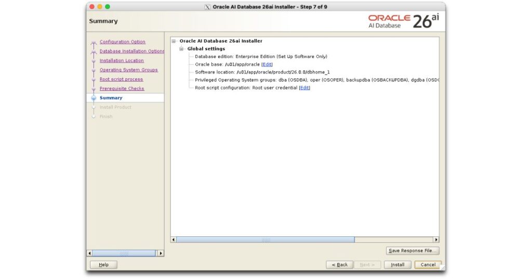Click the X11 icon in the title bar
Screen dimensions: 532x279
point(207,7)
